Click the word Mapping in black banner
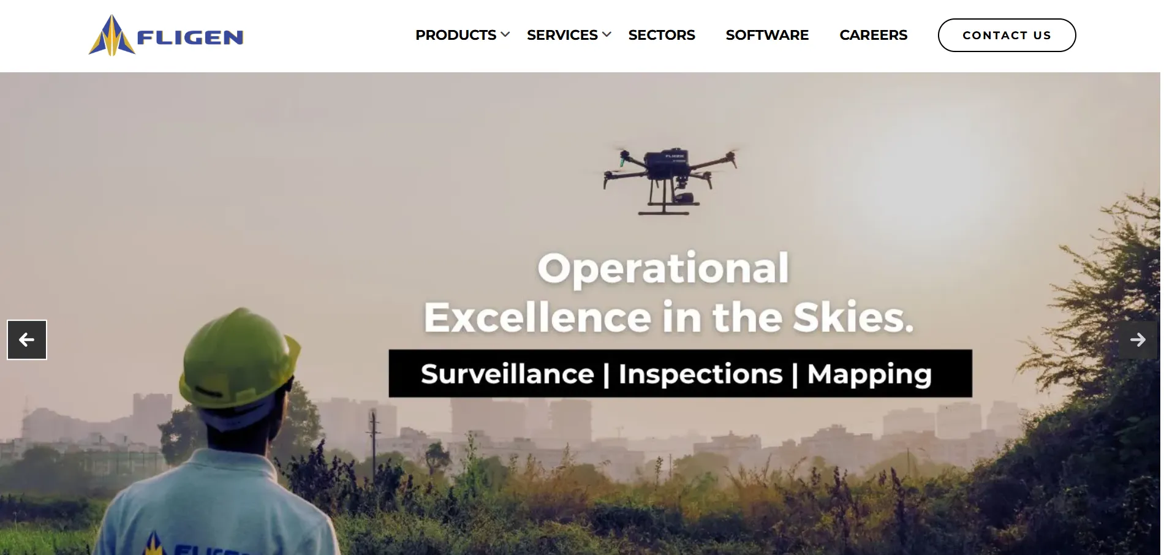This screenshot has width=1164, height=555. coord(869,375)
